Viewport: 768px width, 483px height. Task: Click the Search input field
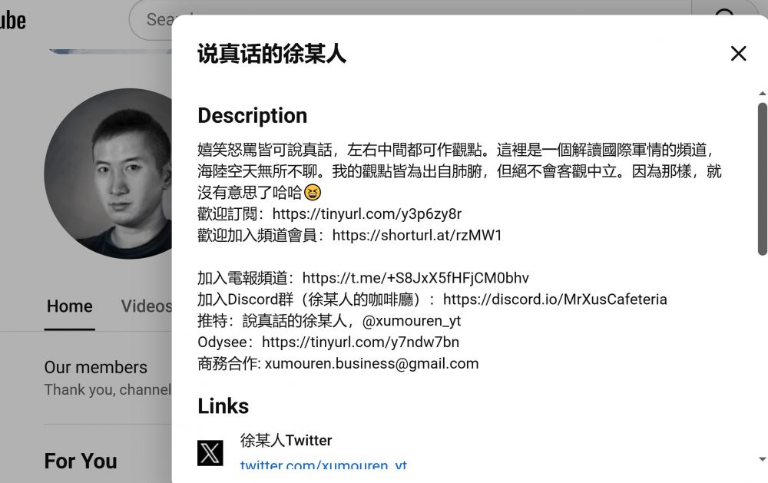152,20
